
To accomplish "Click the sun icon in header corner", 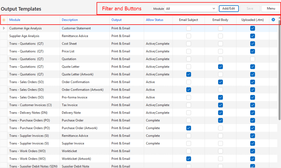I will click(x=4, y=20).
